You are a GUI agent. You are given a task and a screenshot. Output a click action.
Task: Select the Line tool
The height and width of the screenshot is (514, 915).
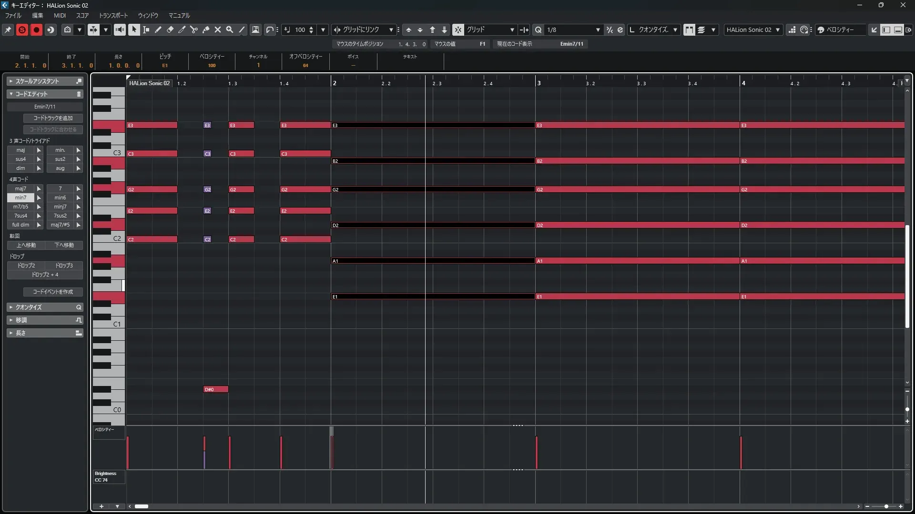pos(242,30)
